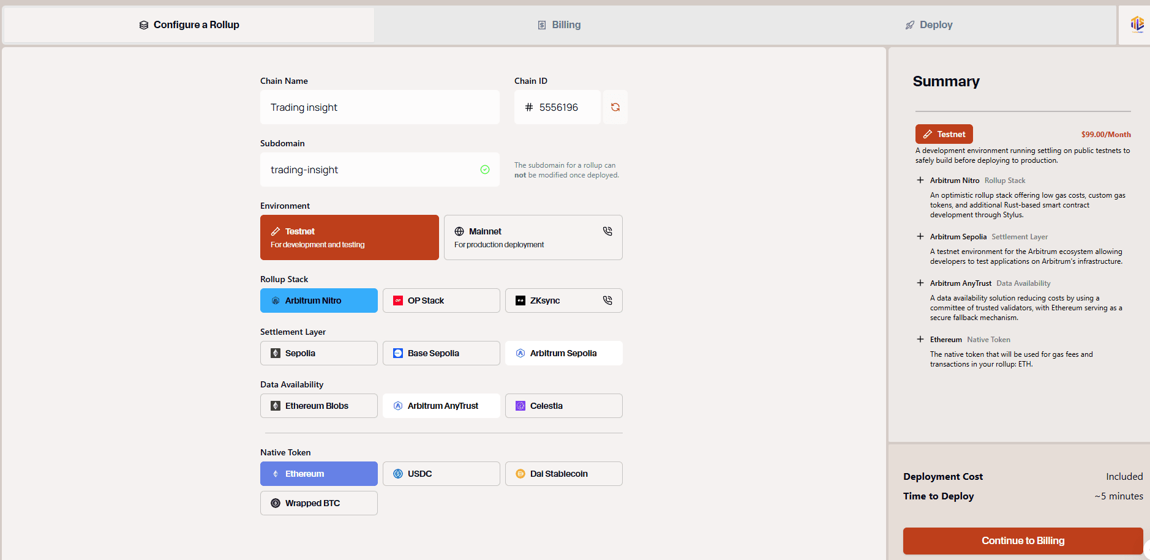Click the phone icon on the ZKsync option
This screenshot has width=1150, height=560.
pos(607,301)
